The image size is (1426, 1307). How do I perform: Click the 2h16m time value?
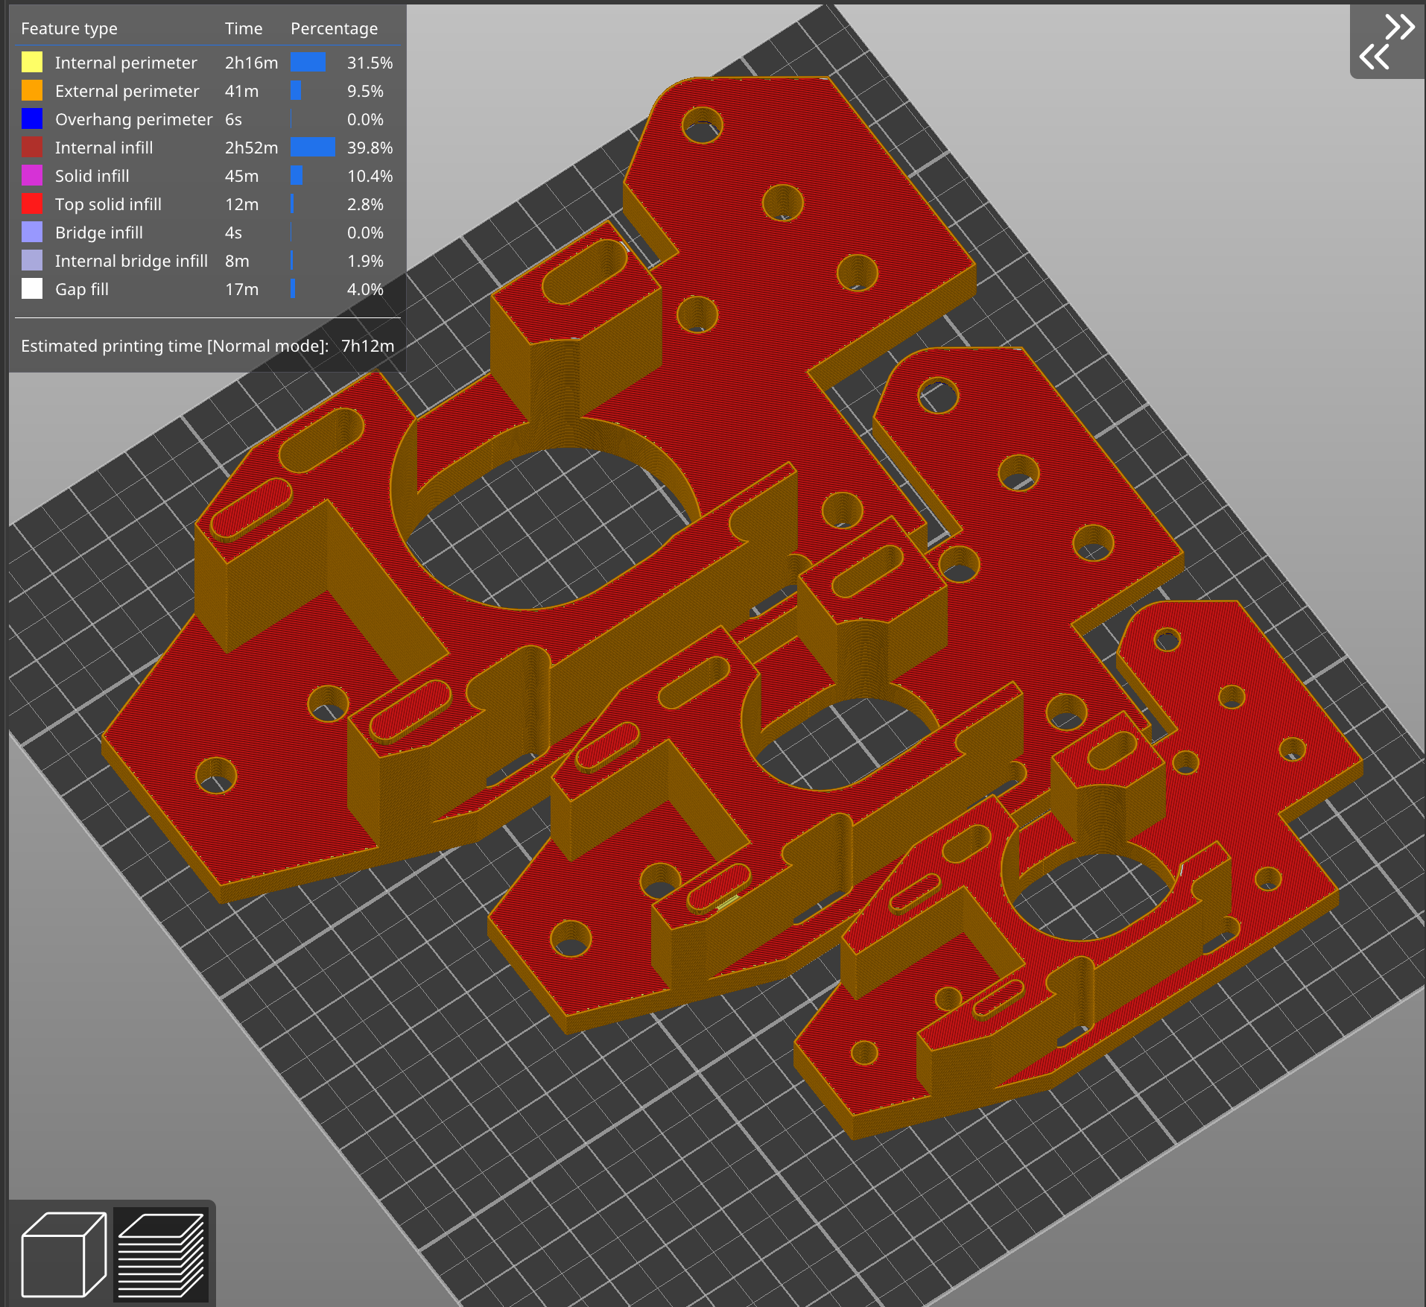(x=252, y=63)
